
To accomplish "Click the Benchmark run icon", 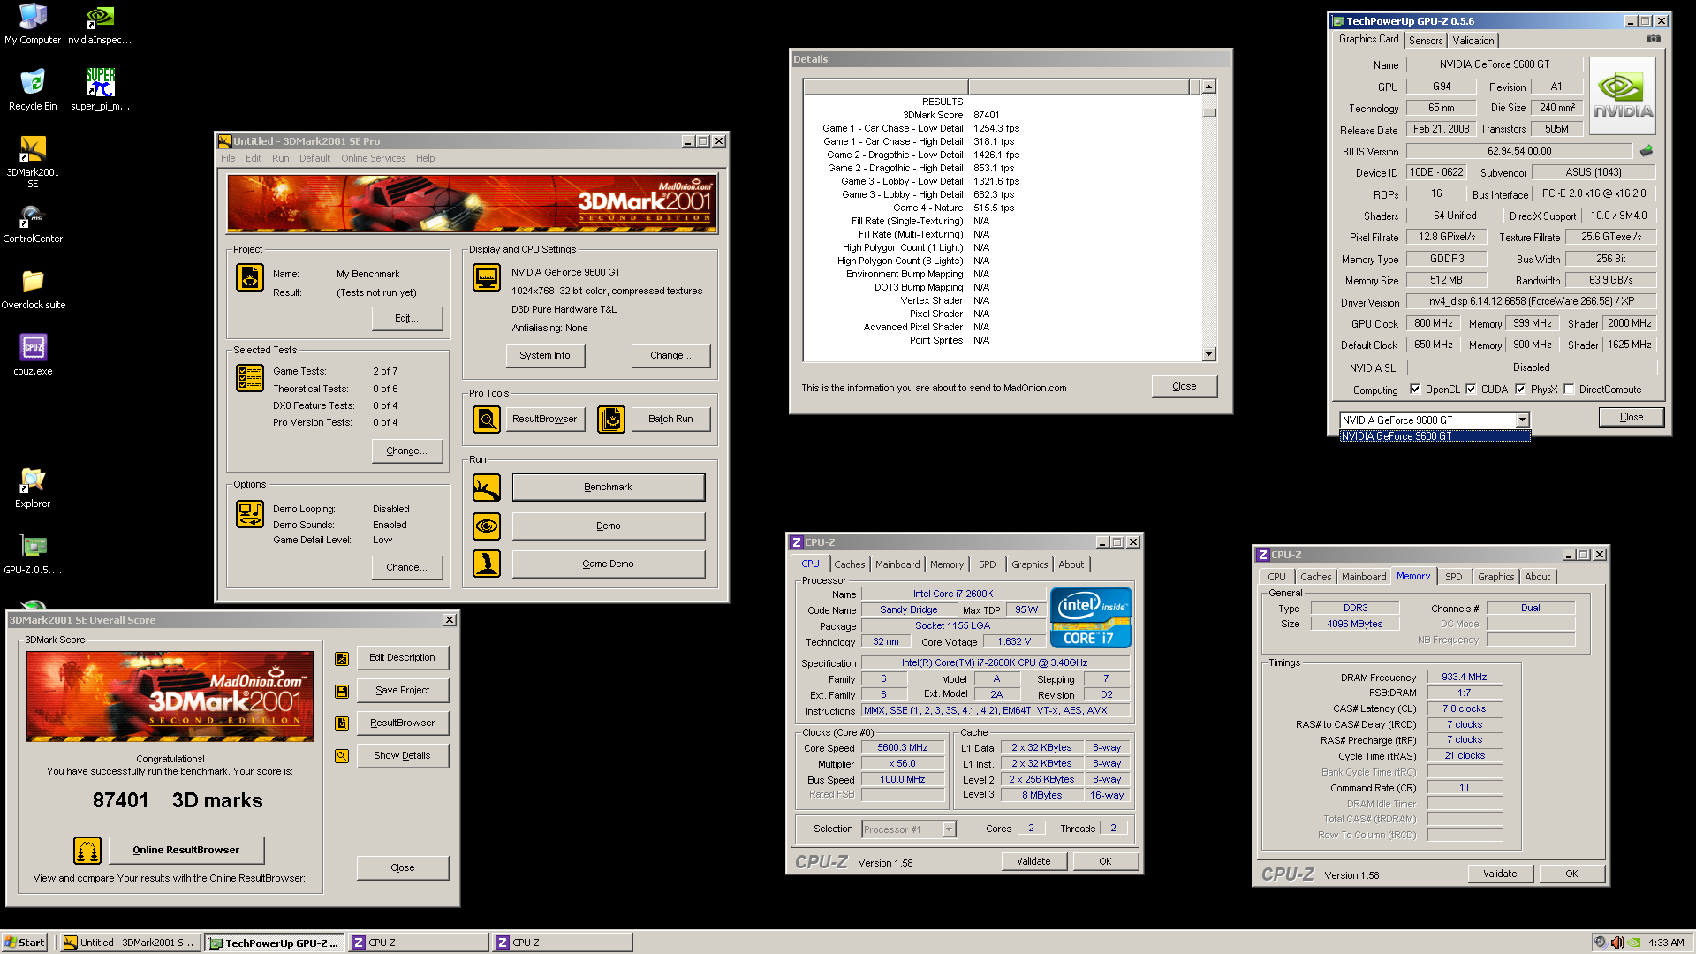I will (x=487, y=488).
